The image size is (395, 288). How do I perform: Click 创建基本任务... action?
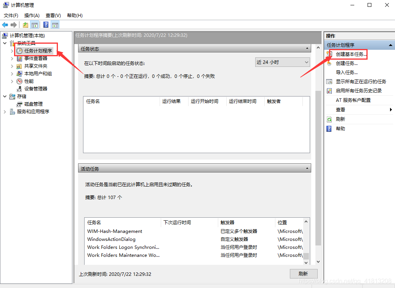[x=351, y=54]
